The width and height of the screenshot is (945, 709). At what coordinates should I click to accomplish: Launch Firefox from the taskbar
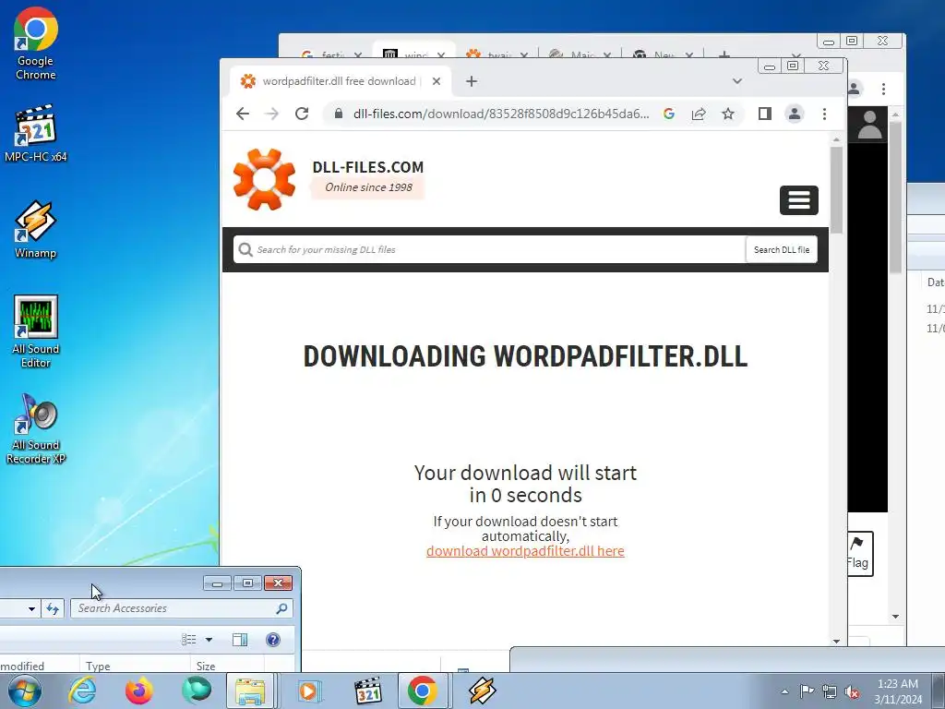[138, 691]
